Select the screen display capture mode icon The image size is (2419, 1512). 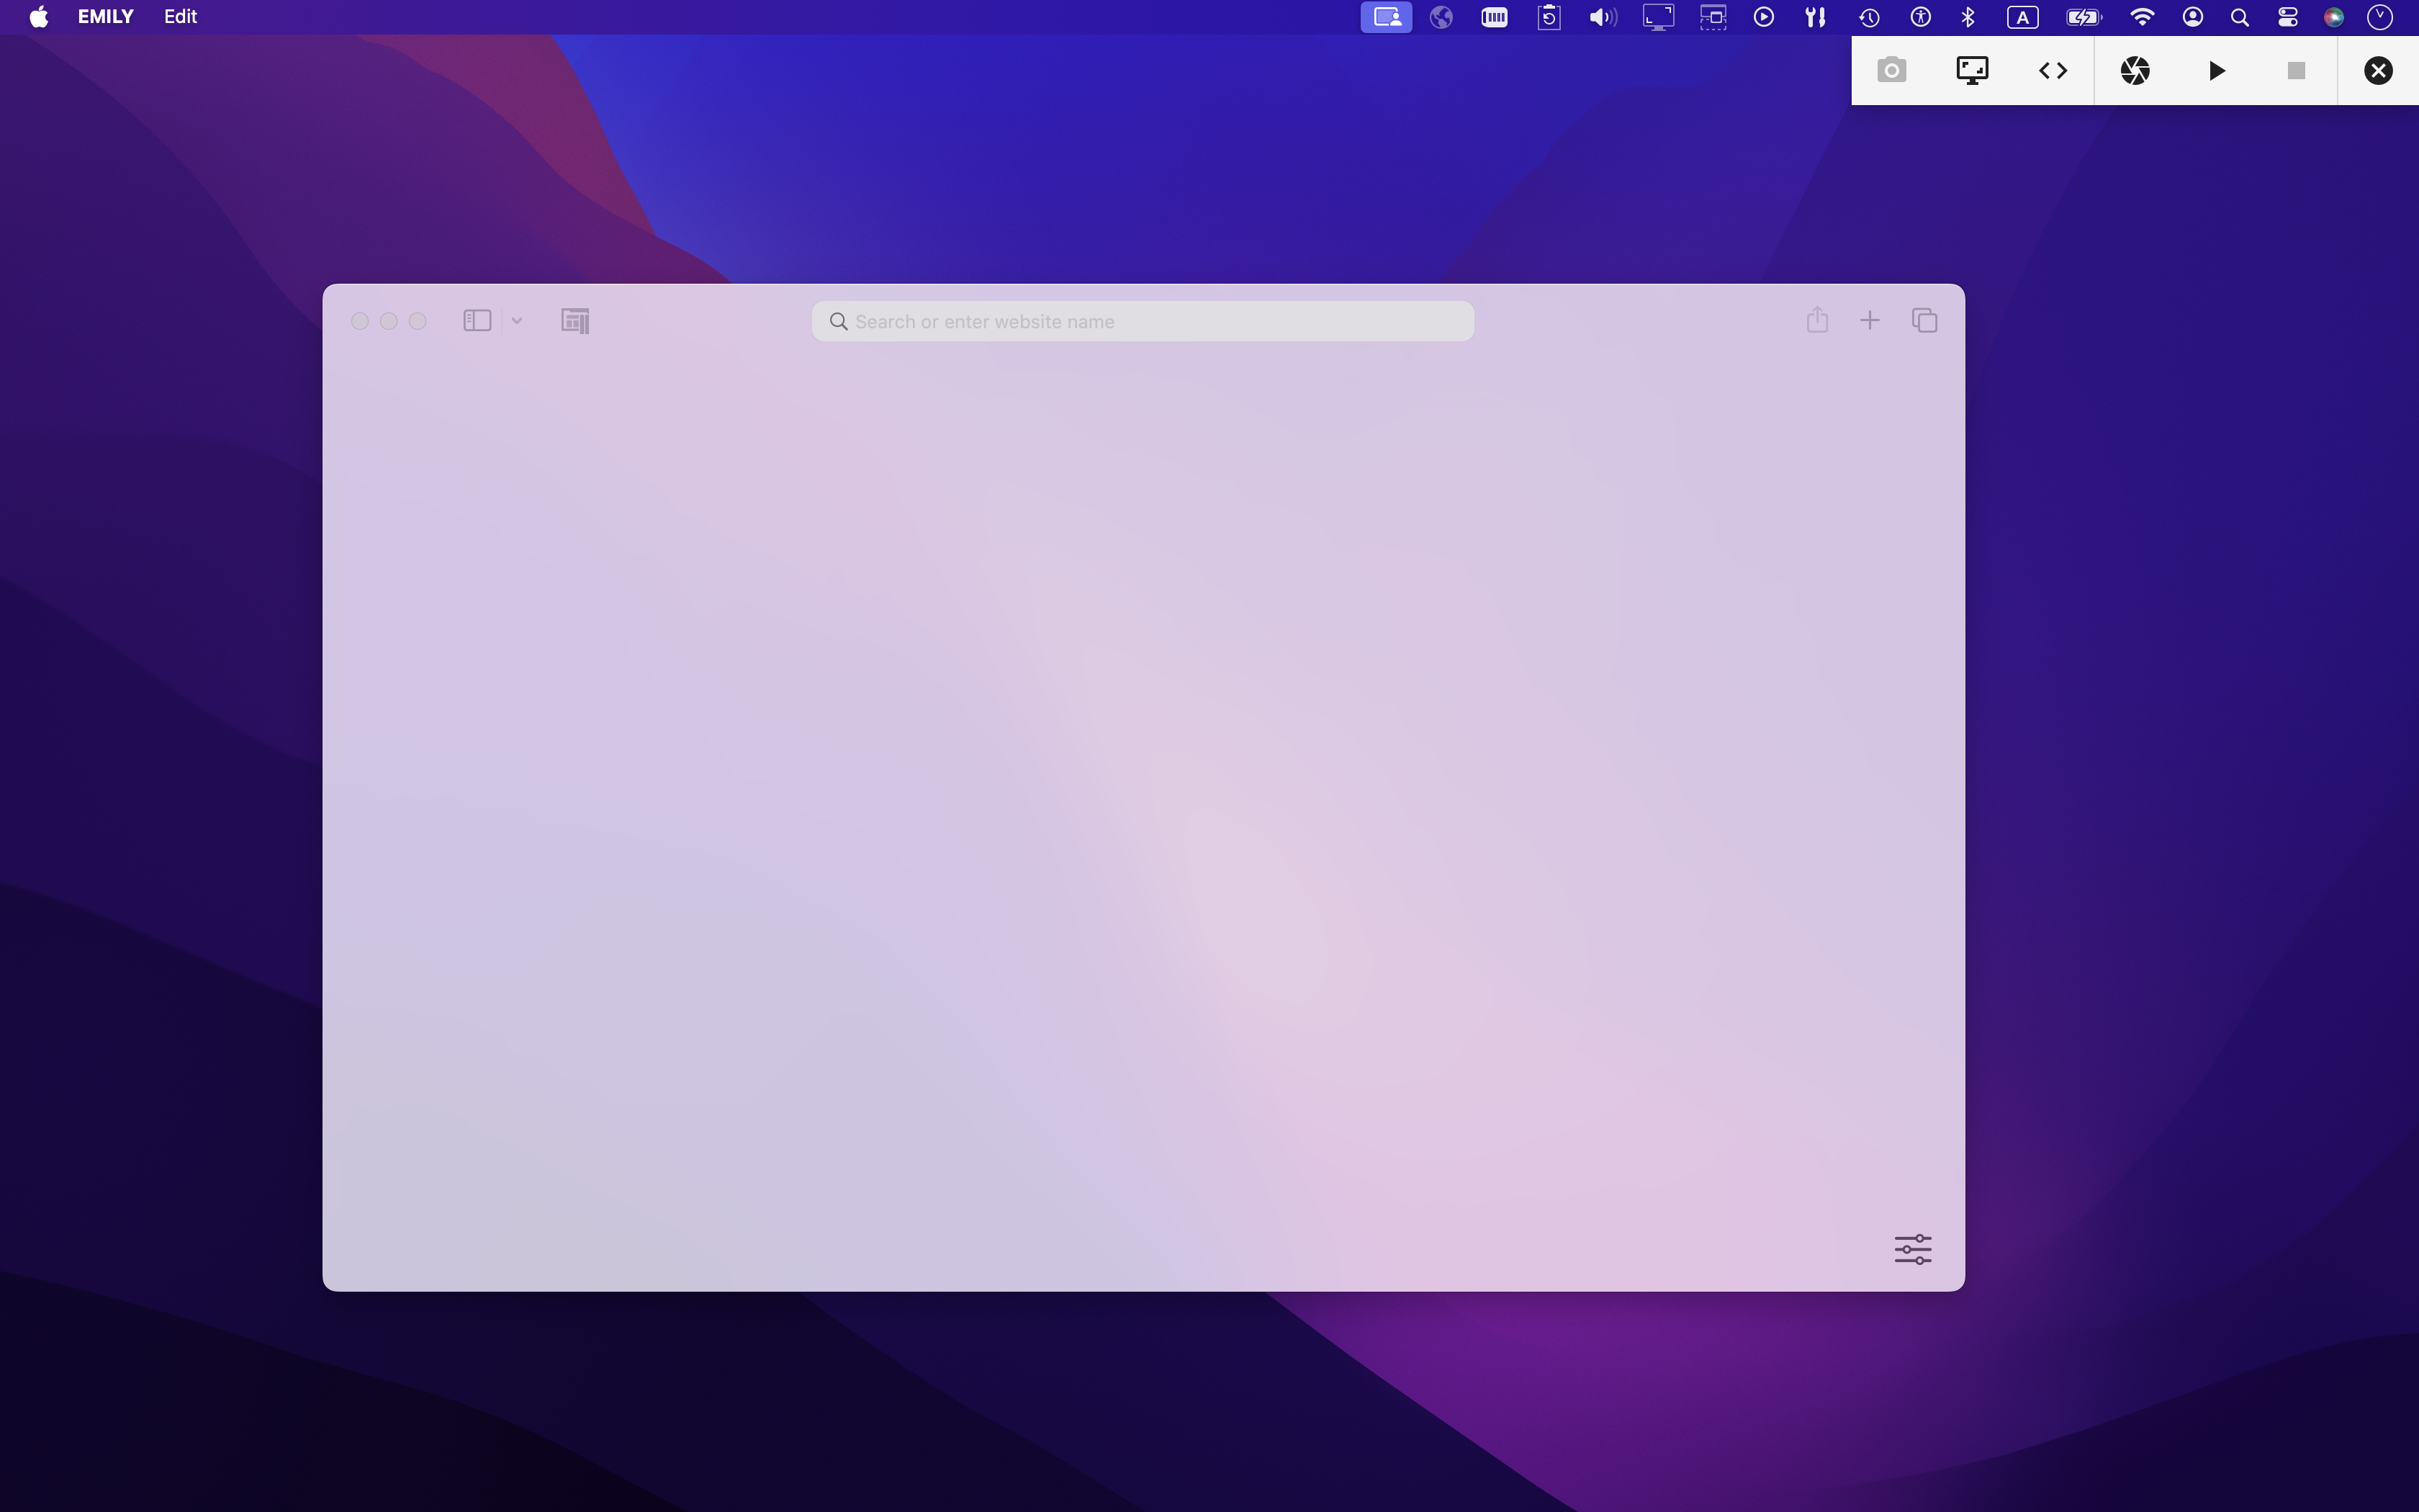click(x=1972, y=70)
